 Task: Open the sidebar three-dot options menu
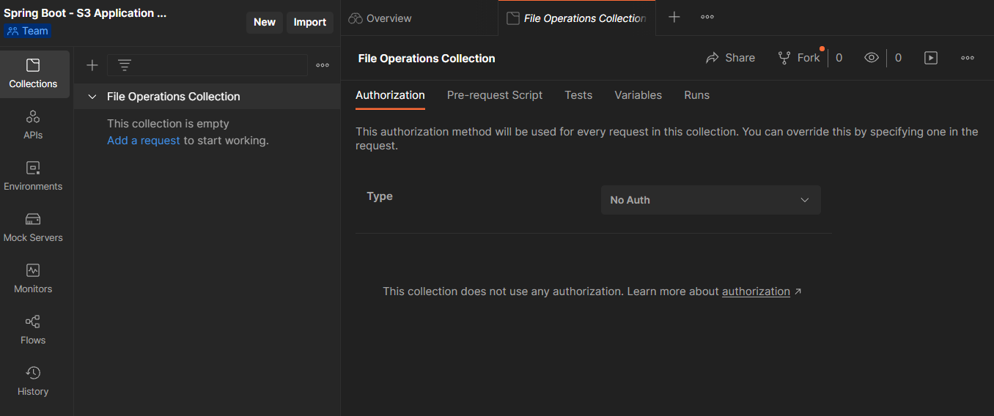coord(323,65)
